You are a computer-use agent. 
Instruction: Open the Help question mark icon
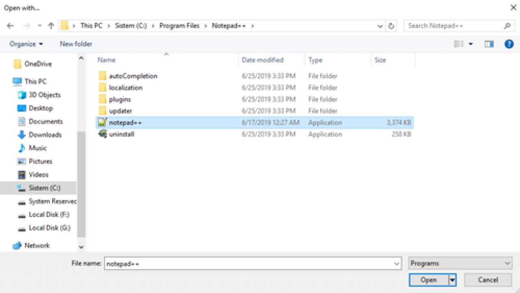pos(509,44)
